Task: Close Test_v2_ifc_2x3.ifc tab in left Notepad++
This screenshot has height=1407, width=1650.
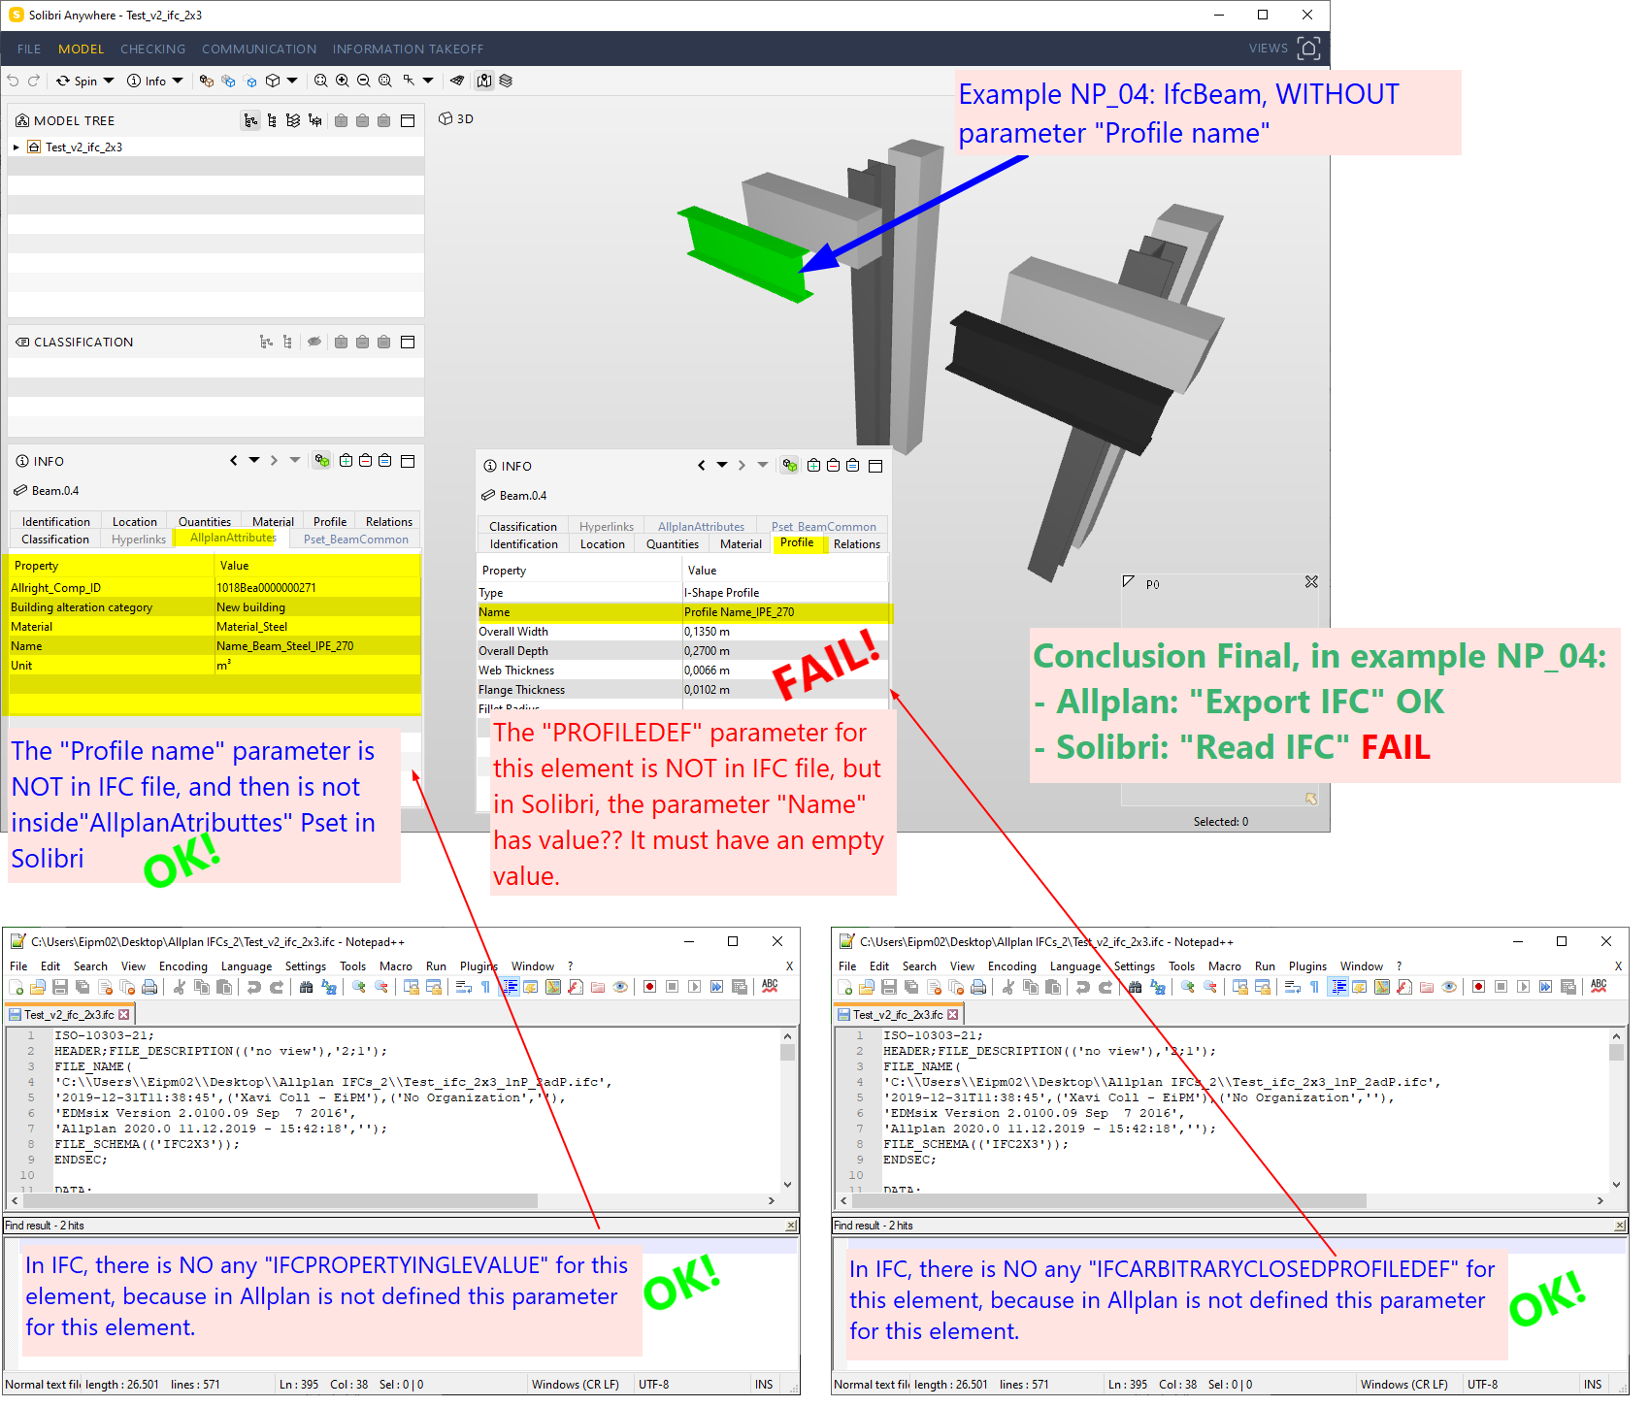Action: pos(124,1015)
